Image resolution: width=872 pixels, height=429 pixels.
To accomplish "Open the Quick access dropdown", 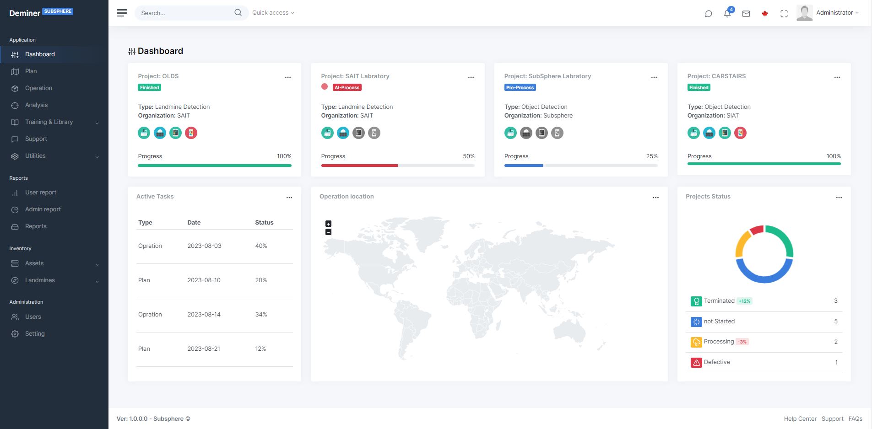I will [x=273, y=12].
